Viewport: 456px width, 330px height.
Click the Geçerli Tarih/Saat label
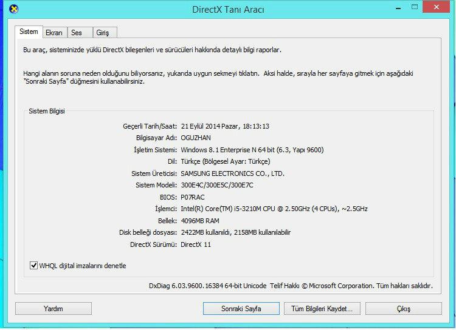tap(150, 126)
